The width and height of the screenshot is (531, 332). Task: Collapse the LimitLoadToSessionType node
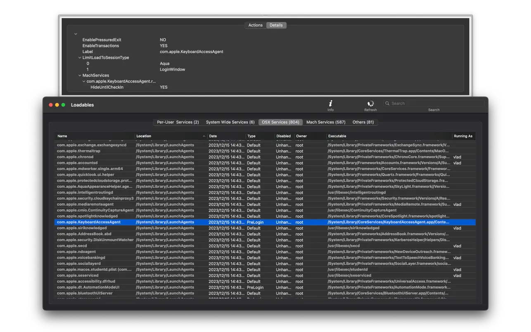pyautogui.click(x=79, y=57)
